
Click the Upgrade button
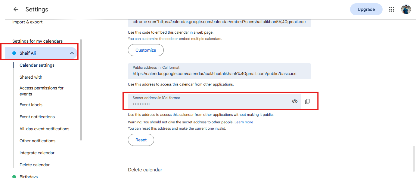point(366,9)
